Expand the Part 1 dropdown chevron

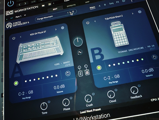tap(25, 15)
